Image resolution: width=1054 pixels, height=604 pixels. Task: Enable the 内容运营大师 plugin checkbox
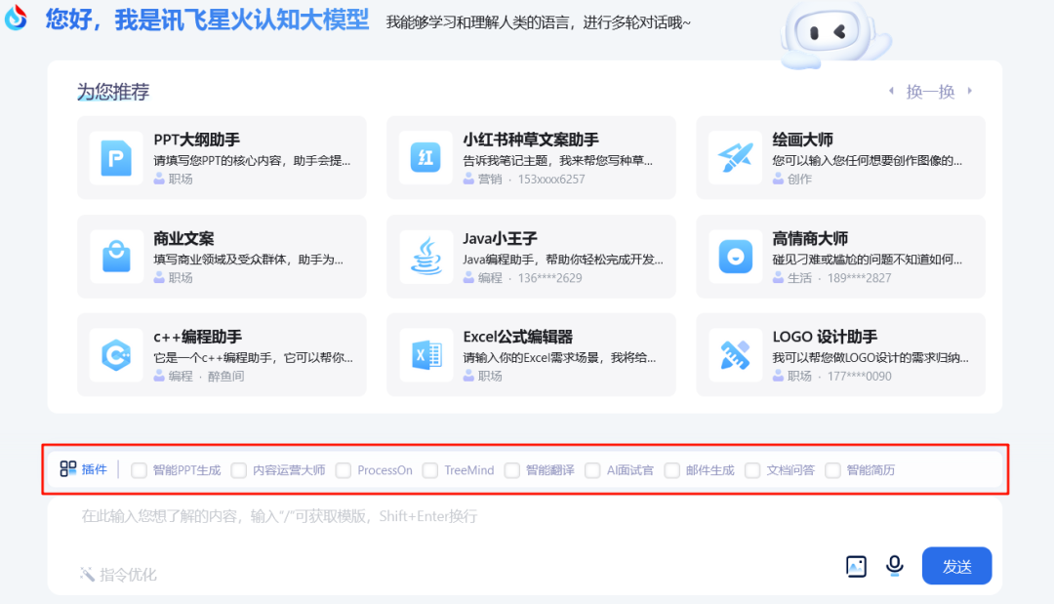click(239, 470)
